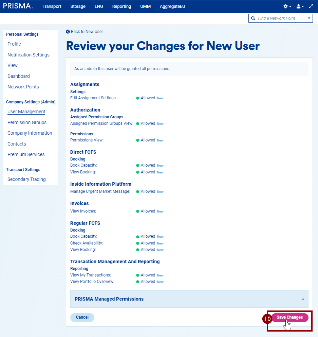Click the admin permissions notice text

pos(122,69)
